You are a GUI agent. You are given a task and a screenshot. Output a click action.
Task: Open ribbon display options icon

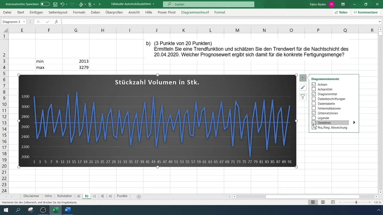pyautogui.click(x=343, y=4)
